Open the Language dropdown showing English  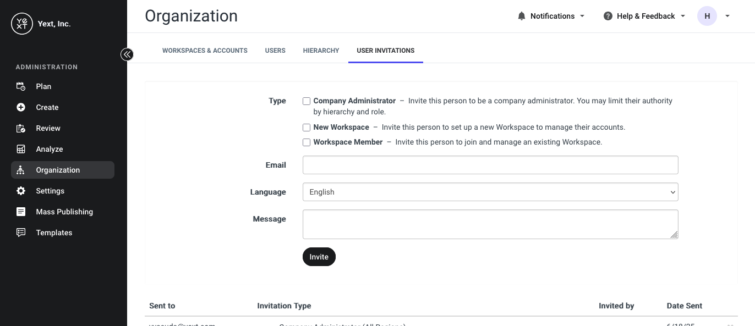pyautogui.click(x=490, y=192)
